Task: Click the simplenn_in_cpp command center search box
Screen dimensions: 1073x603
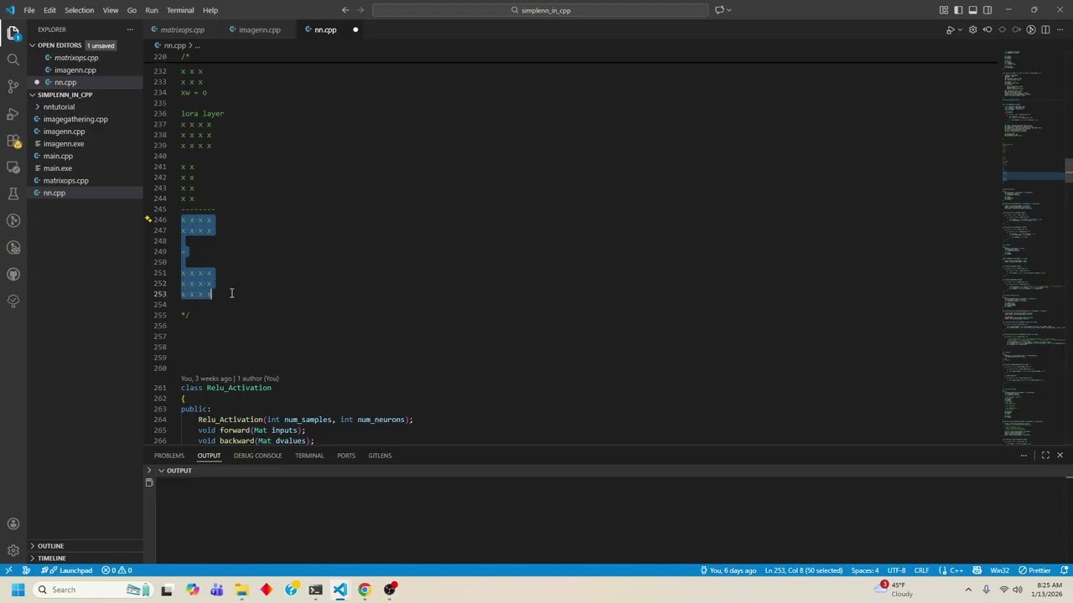Action: (541, 10)
